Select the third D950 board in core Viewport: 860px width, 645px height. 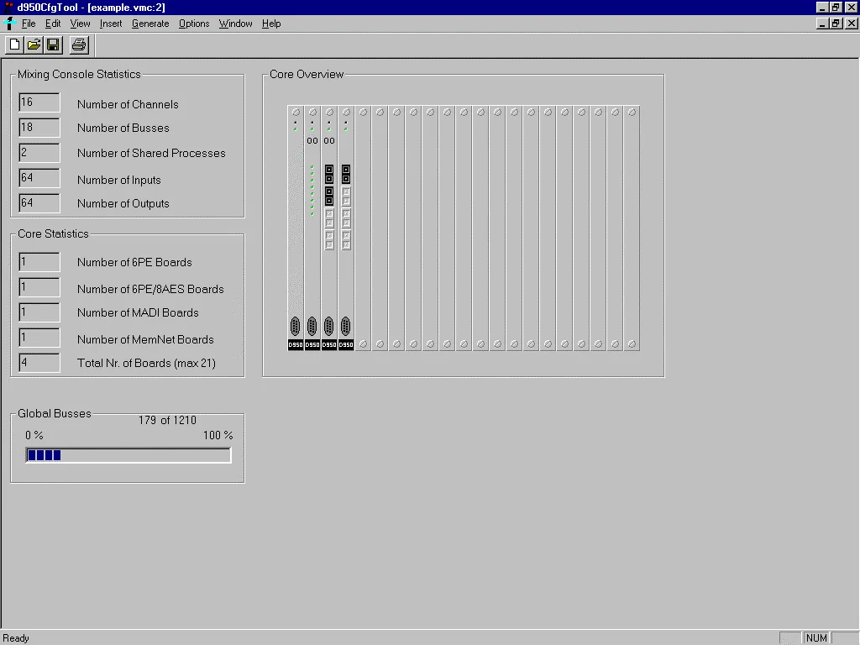coord(329,228)
